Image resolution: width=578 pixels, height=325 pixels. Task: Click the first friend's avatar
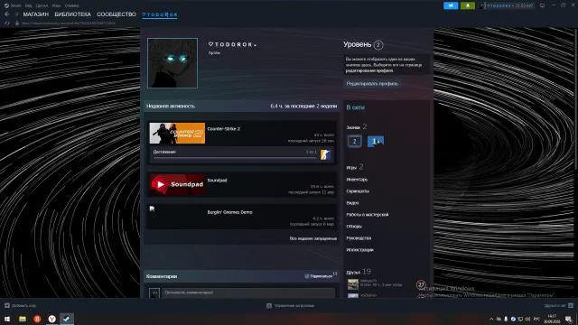(x=353, y=284)
